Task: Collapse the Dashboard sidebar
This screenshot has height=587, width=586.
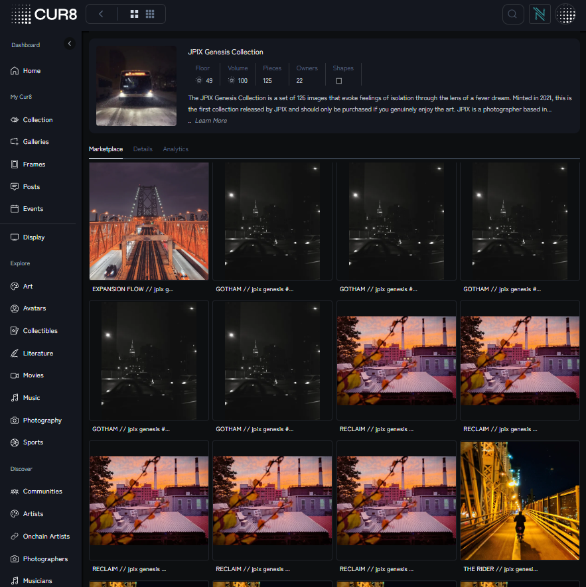Action: (69, 44)
